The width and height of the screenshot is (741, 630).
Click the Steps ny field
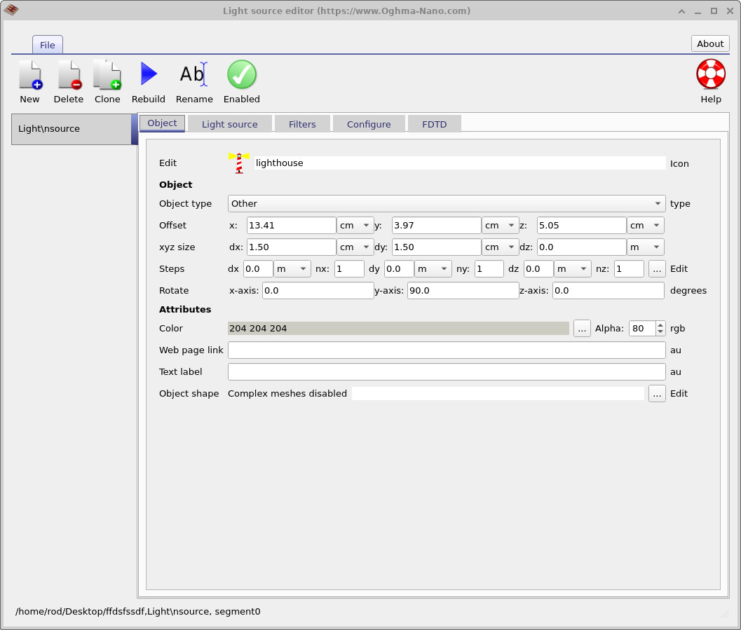(x=489, y=268)
